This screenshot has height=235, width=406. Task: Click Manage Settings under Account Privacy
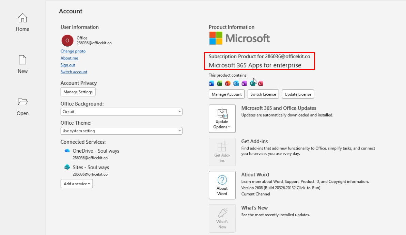78,92
